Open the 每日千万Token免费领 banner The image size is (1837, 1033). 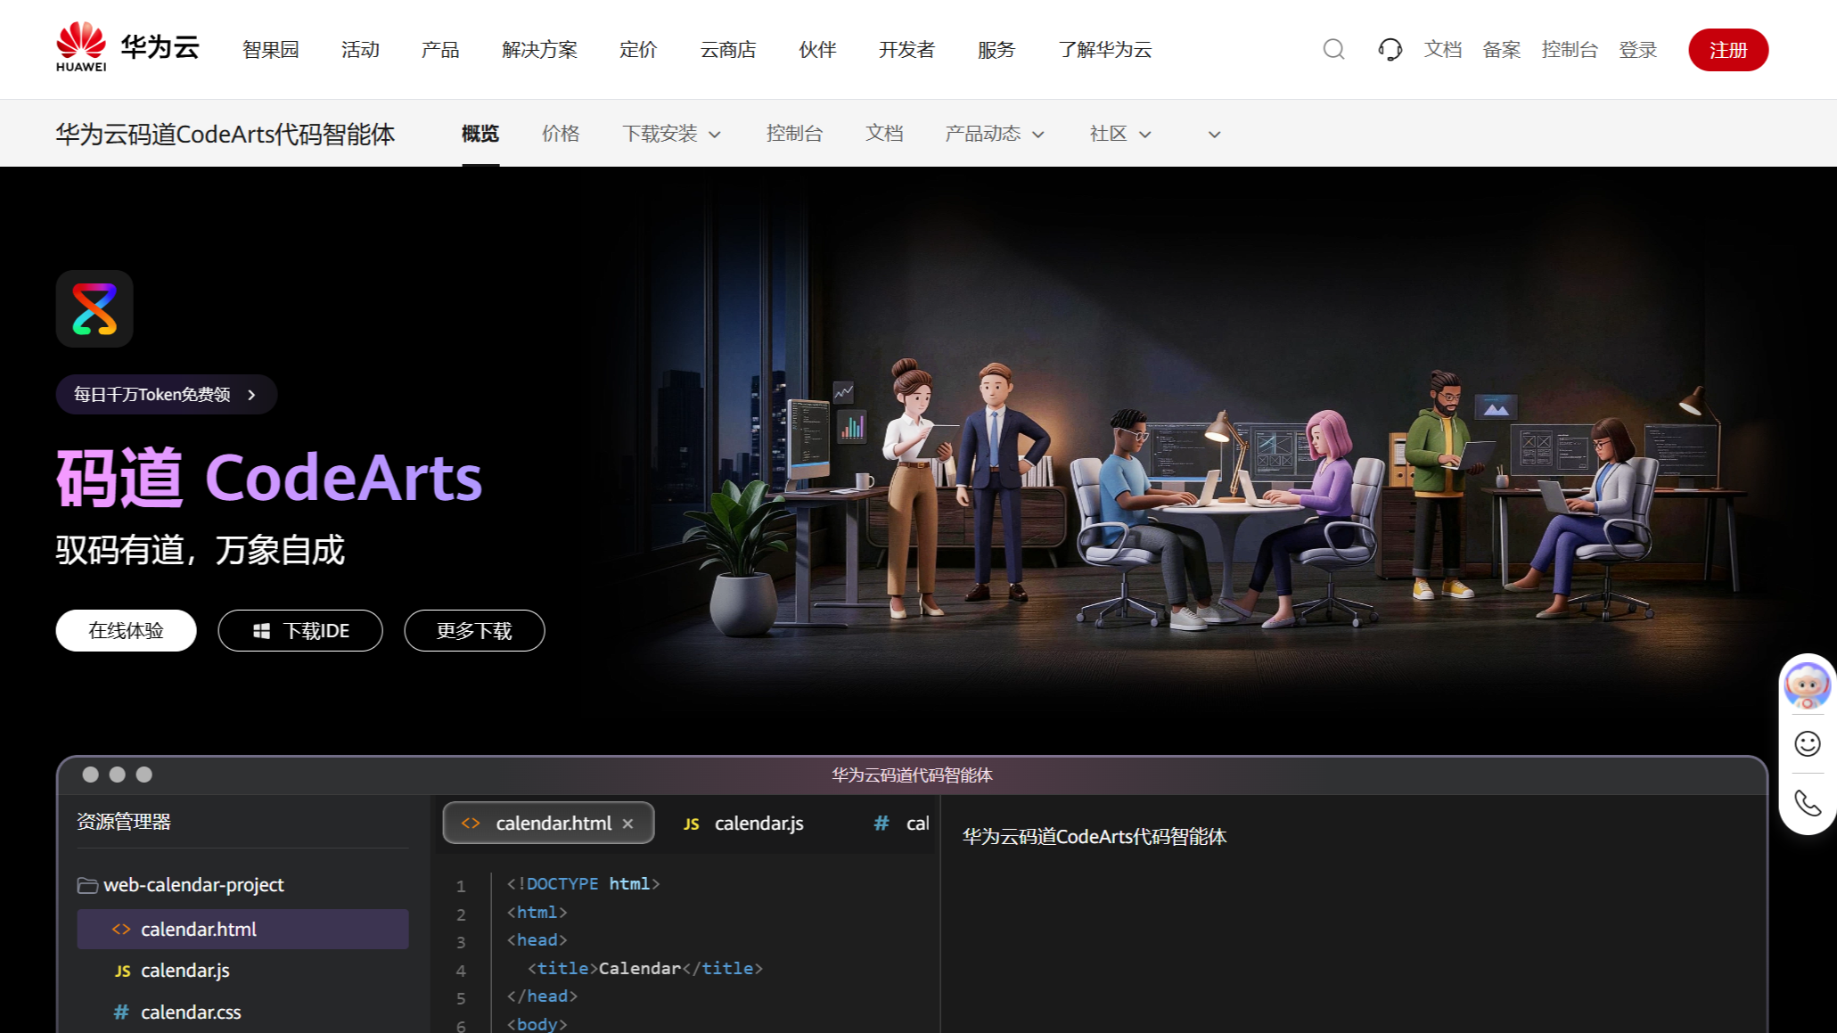click(166, 394)
